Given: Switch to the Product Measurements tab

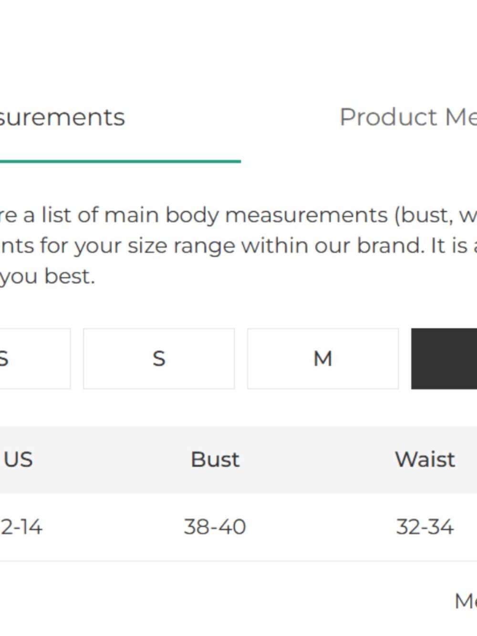Looking at the screenshot, I should (x=408, y=117).
